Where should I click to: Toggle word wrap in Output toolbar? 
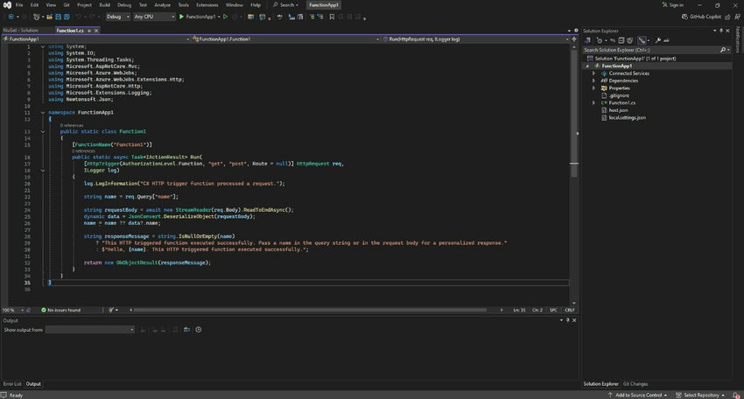click(187, 330)
